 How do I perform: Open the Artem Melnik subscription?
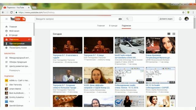[x=17, y=89]
